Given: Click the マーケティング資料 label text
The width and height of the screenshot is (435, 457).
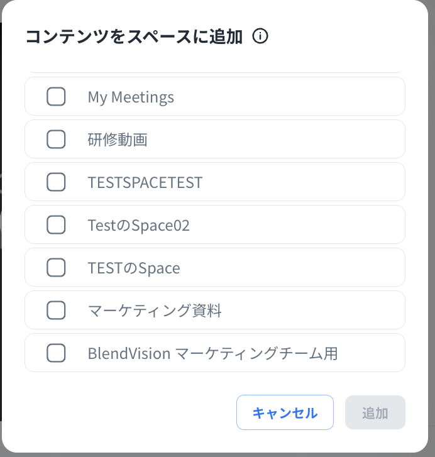Looking at the screenshot, I should tap(155, 311).
